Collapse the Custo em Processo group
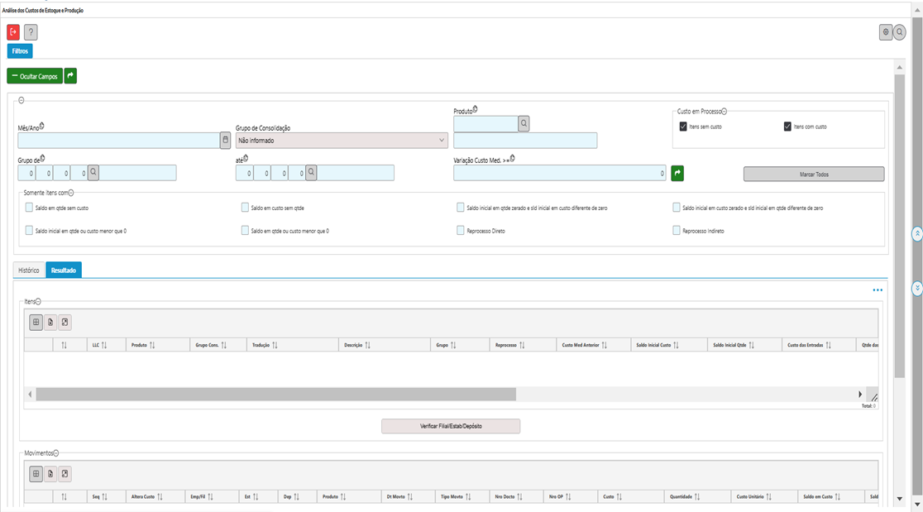Image resolution: width=923 pixels, height=512 pixels. point(725,111)
